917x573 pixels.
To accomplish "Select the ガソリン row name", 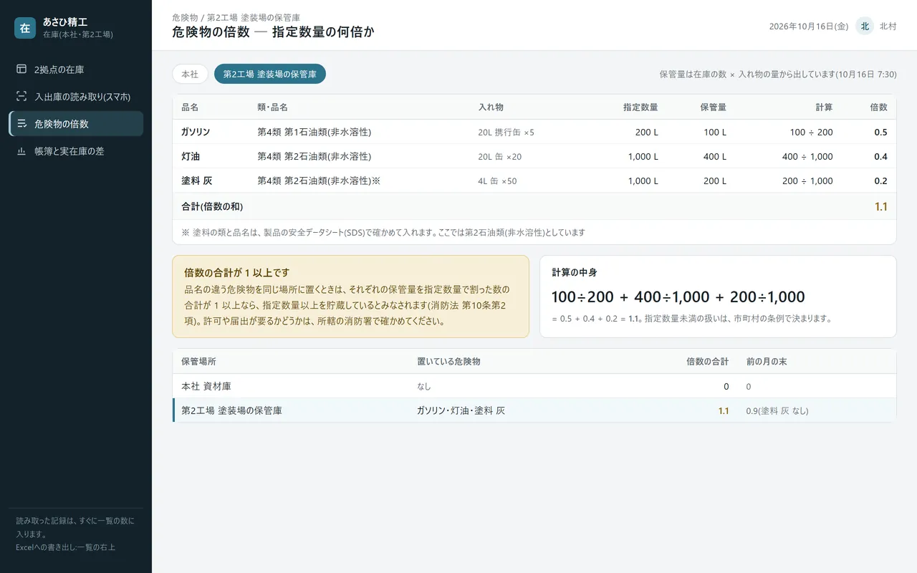I will (196, 132).
